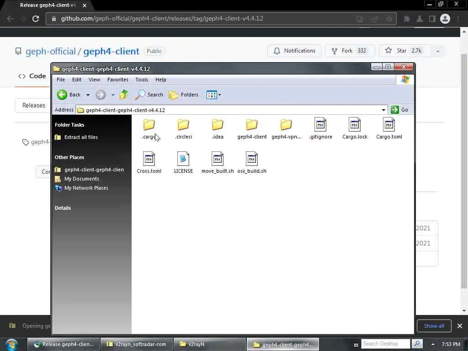The width and height of the screenshot is (468, 351).
Task: Expand the Back history dropdown arrow
Action: click(88, 95)
